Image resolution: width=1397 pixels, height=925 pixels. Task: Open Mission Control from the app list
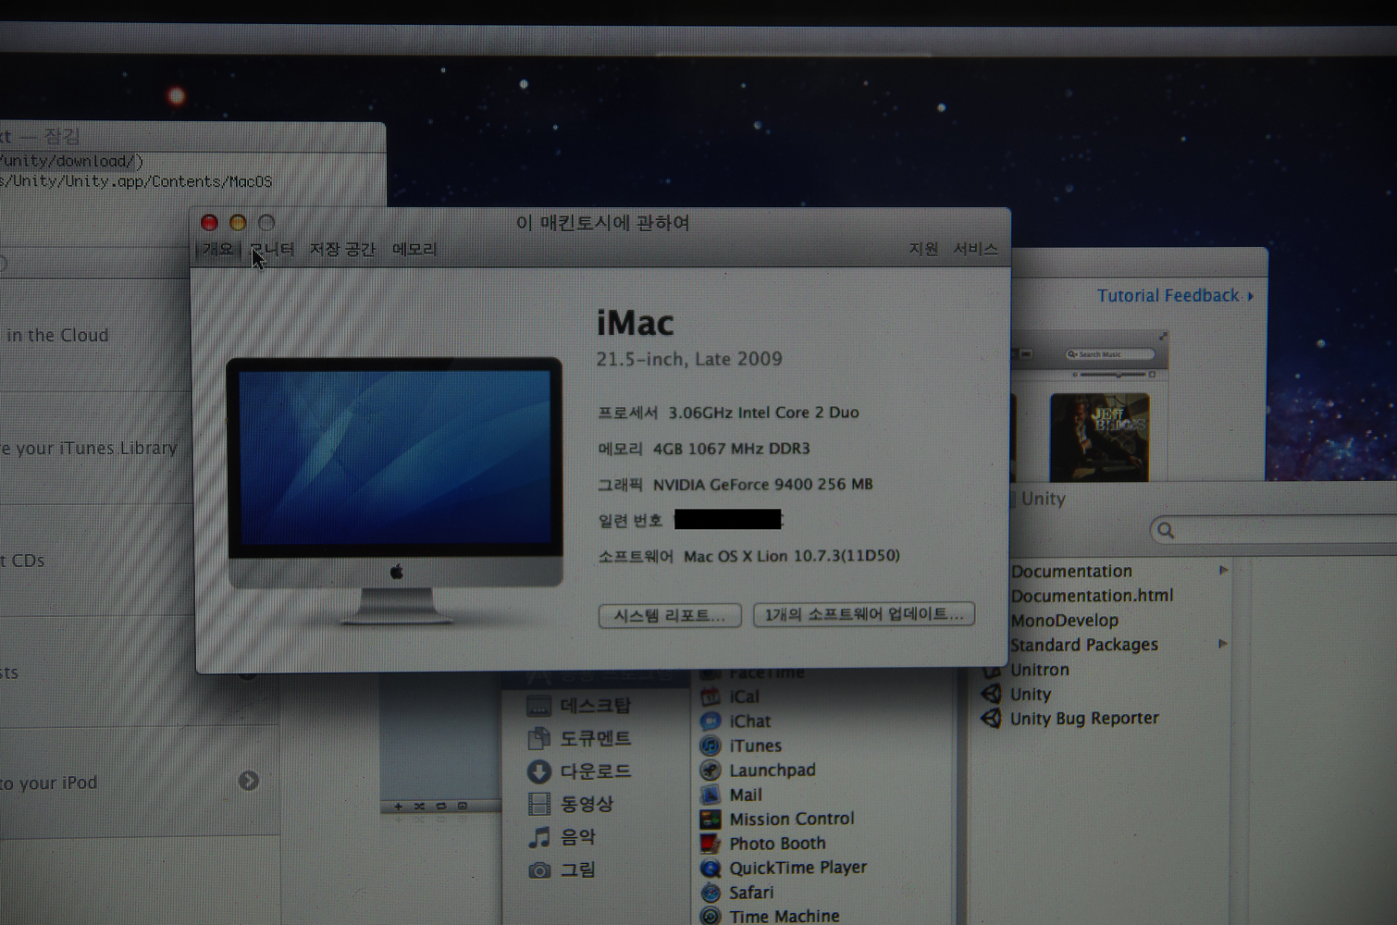(x=790, y=819)
